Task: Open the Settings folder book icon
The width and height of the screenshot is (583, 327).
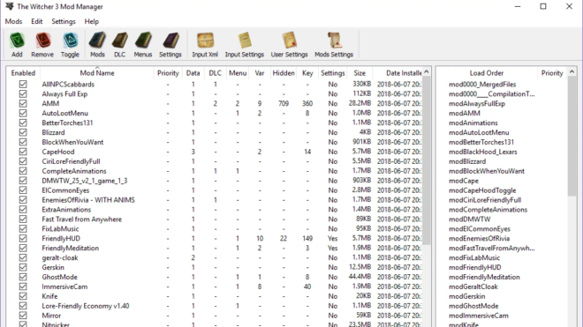Action: [170, 45]
